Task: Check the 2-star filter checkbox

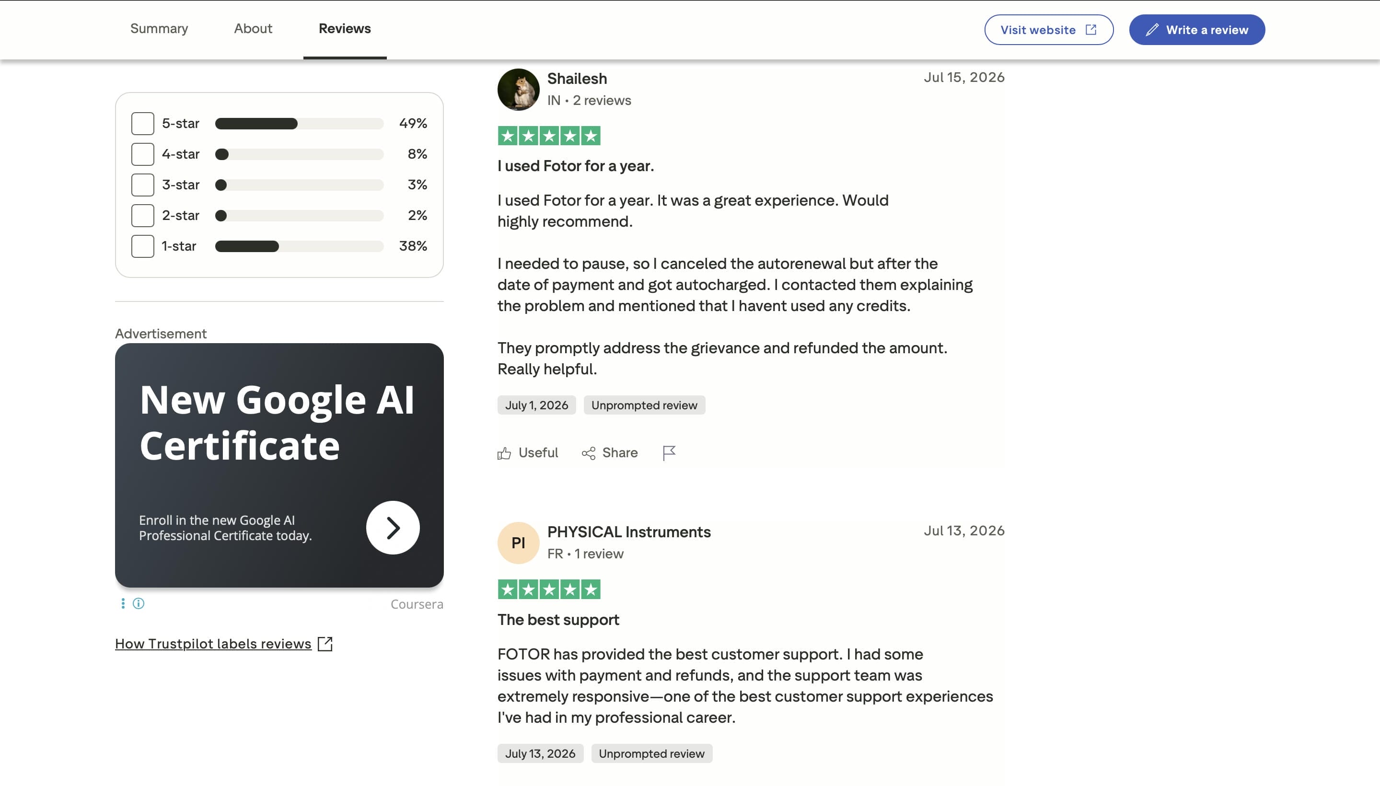Action: (142, 216)
